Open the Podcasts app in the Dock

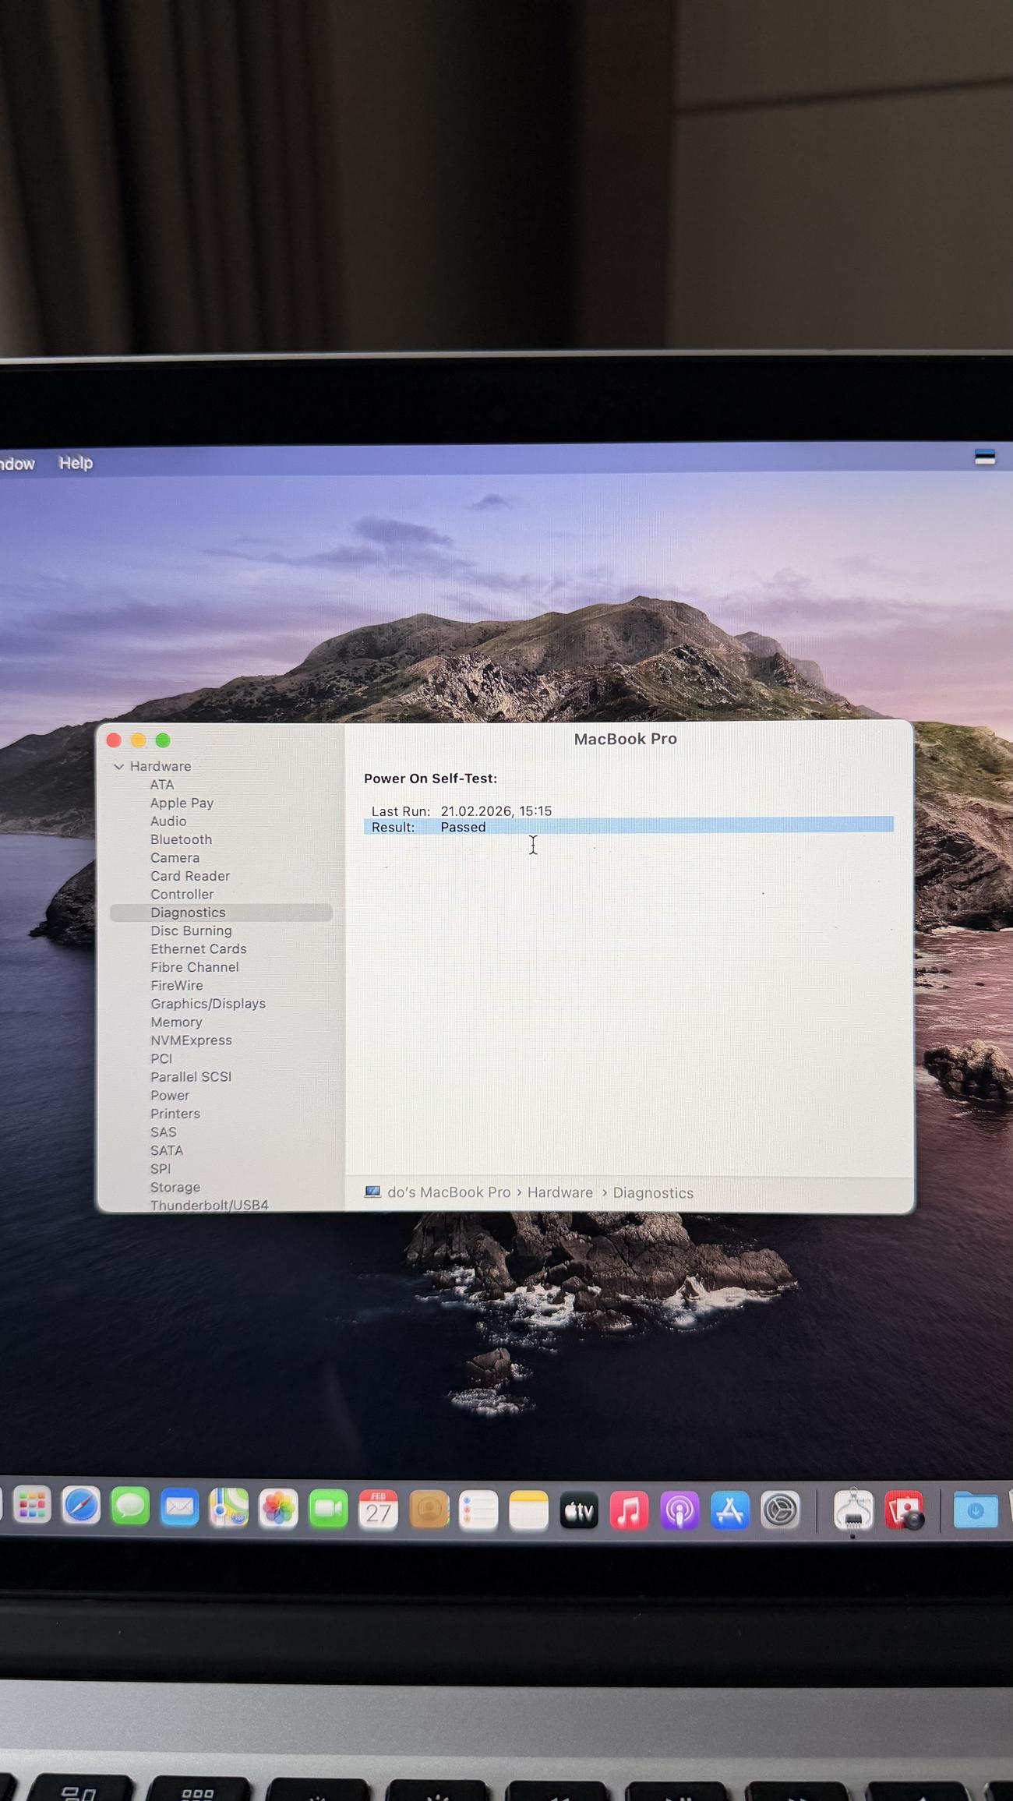pyautogui.click(x=679, y=1511)
